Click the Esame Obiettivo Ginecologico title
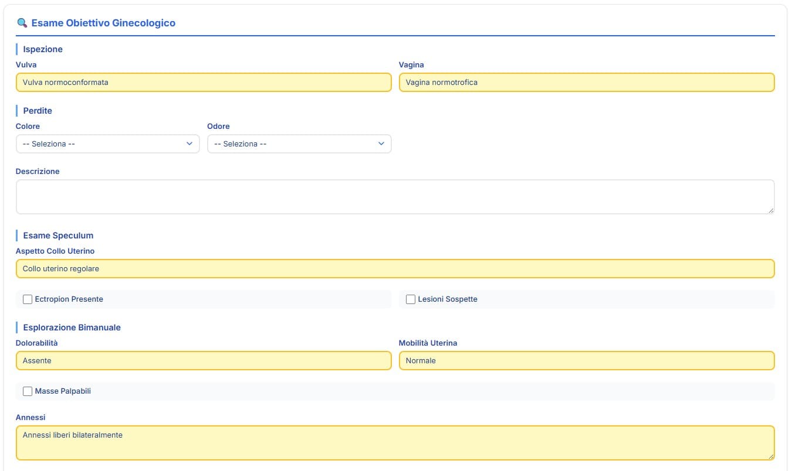The image size is (792, 471). point(103,23)
